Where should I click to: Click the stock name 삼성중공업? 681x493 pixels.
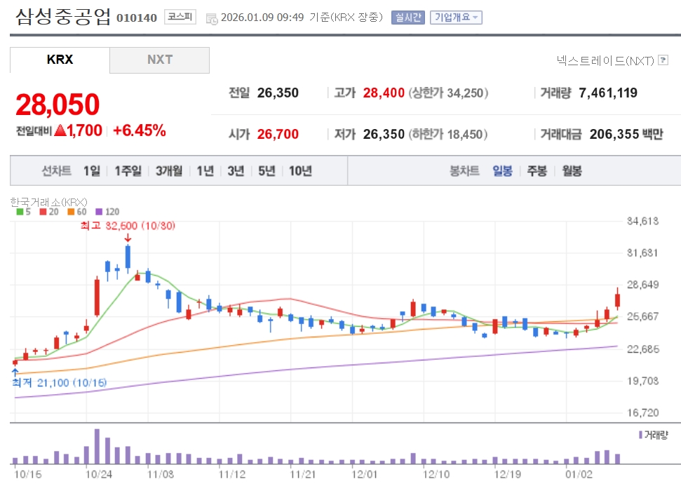[x=63, y=17]
